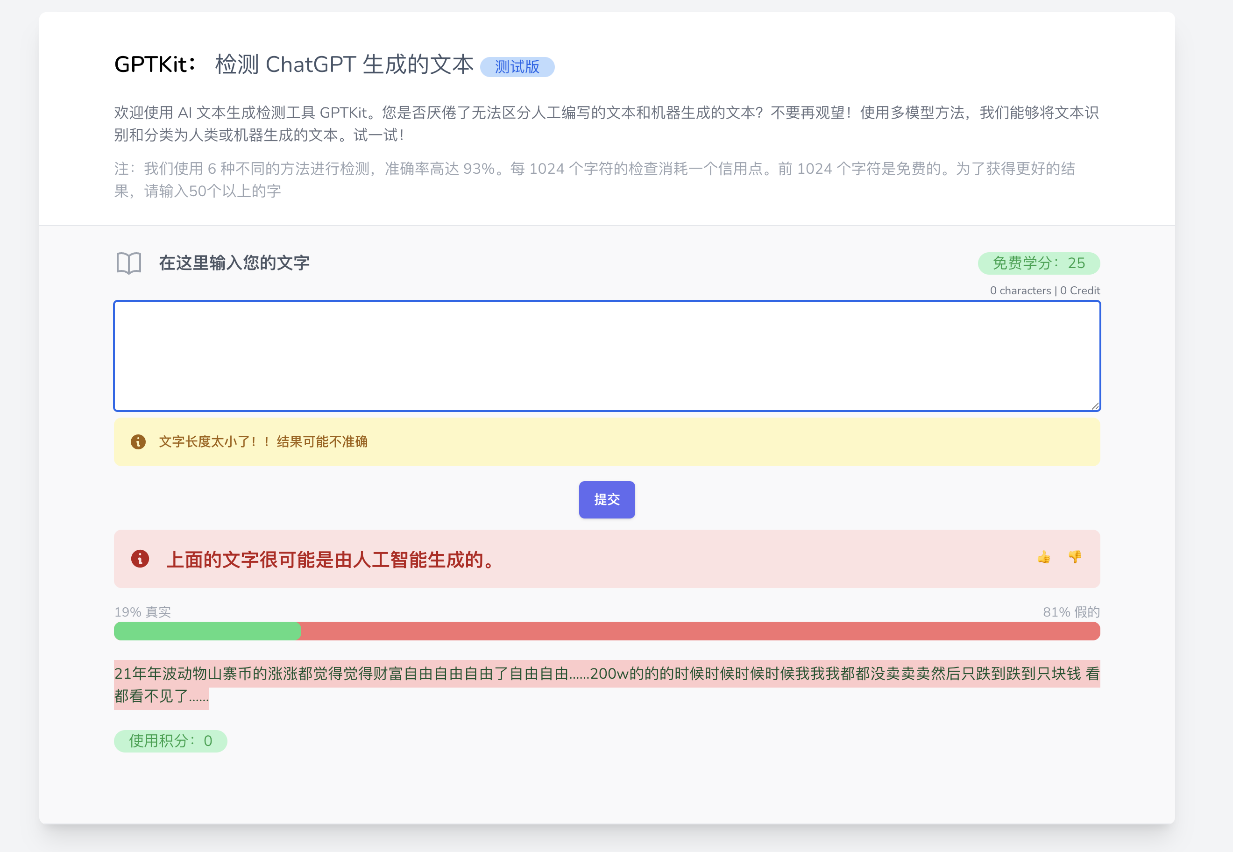The height and width of the screenshot is (852, 1233).
Task: Click the thumbs up feedback icon
Action: pyautogui.click(x=1043, y=558)
